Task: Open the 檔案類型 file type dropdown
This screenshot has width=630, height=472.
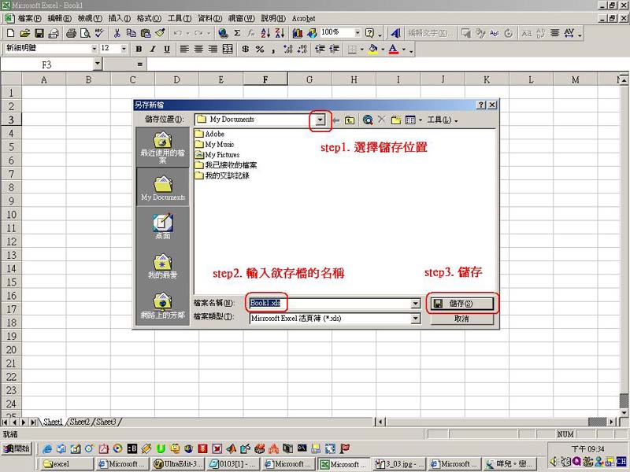Action: pos(415,319)
